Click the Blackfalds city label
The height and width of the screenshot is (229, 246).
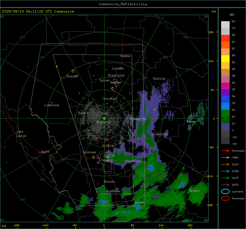(x=116, y=75)
